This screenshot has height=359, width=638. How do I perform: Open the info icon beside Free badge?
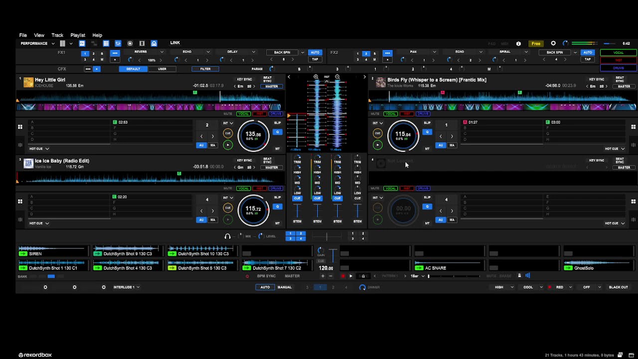[518, 43]
